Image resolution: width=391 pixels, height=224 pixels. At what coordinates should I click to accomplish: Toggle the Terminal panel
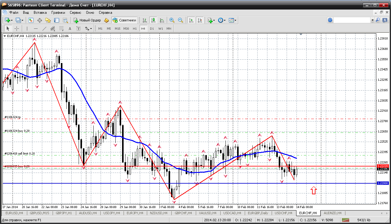[57, 20]
